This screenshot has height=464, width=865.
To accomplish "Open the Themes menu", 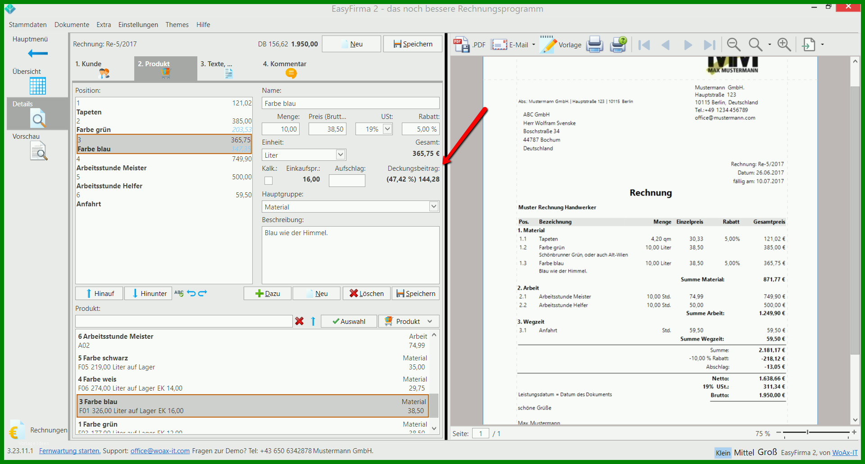I will point(177,25).
